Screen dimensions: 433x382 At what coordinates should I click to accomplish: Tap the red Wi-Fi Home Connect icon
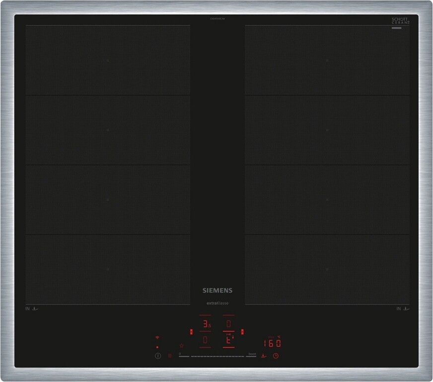tap(157, 338)
